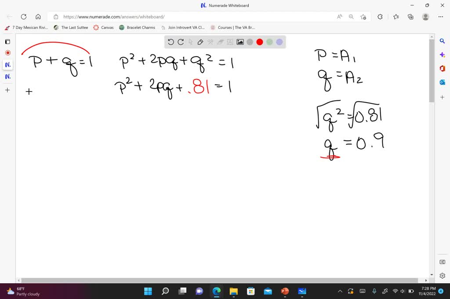
Task: Expand hidden system tray icons with the chevron
Action: [340, 291]
